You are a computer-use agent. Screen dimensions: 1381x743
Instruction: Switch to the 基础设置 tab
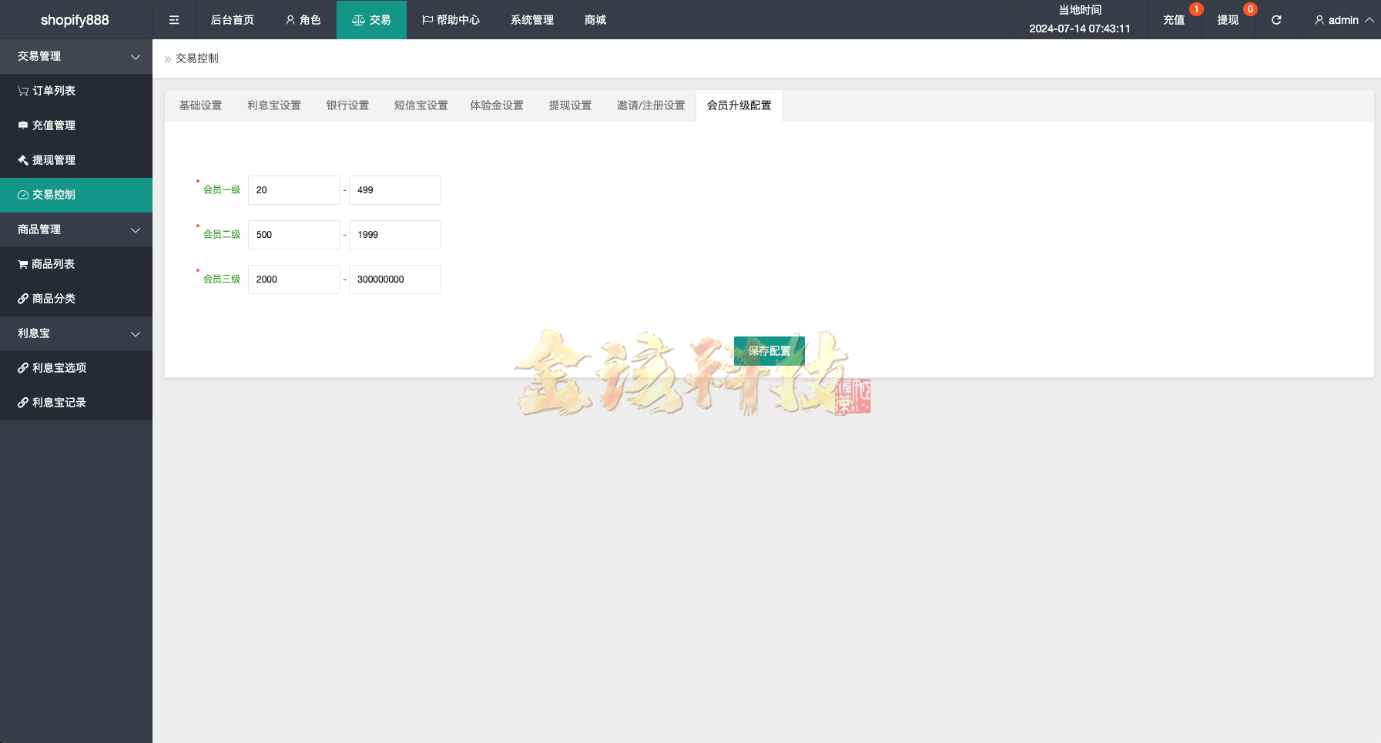pyautogui.click(x=200, y=105)
